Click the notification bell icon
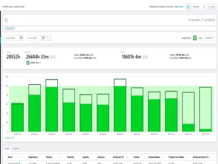The image size is (218, 164). click(x=188, y=7)
